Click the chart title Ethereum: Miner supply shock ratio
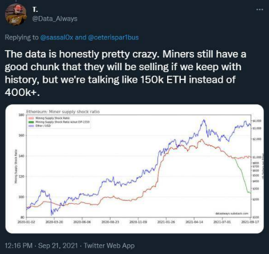Image resolution: width=269 pixels, height=254 pixels. click(x=63, y=112)
